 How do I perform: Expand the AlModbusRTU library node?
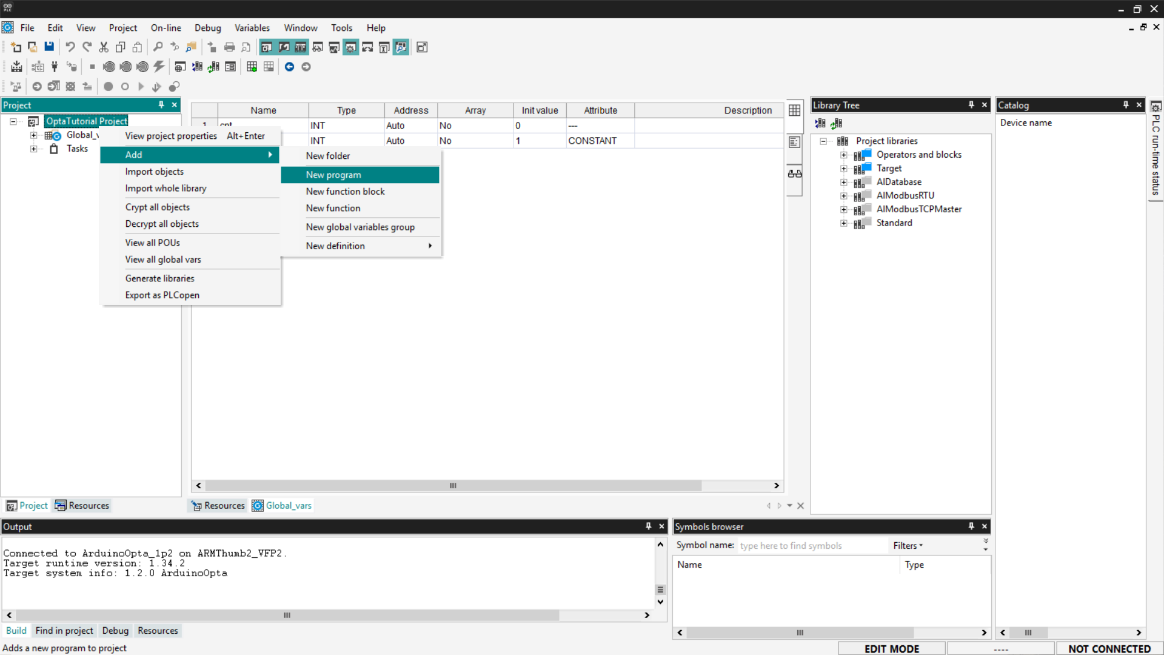click(843, 196)
